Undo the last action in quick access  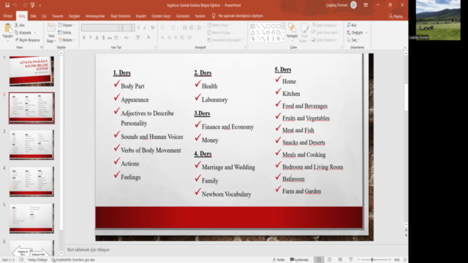15,5
